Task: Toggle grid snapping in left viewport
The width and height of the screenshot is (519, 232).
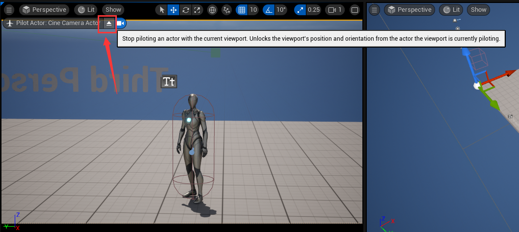Action: (241, 10)
